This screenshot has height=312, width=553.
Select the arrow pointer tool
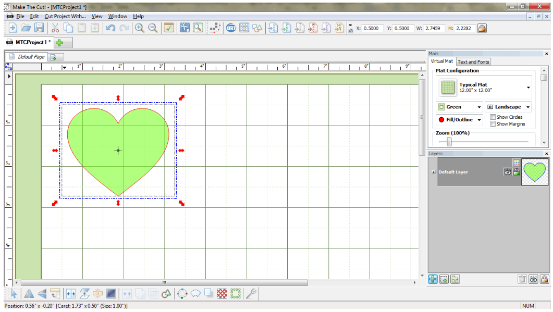pyautogui.click(x=14, y=293)
